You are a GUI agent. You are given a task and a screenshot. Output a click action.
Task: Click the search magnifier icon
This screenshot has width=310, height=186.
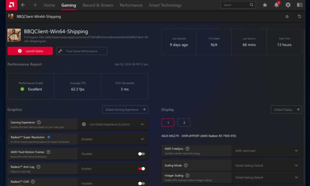click(252, 5)
